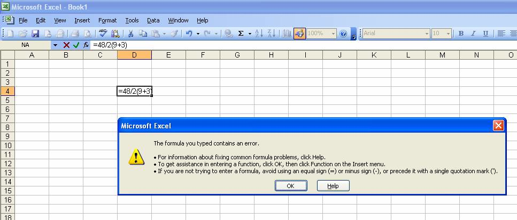Expand the AutoSum functions dropdown arrow
Viewport: 517px width, 220px height.
click(x=250, y=34)
